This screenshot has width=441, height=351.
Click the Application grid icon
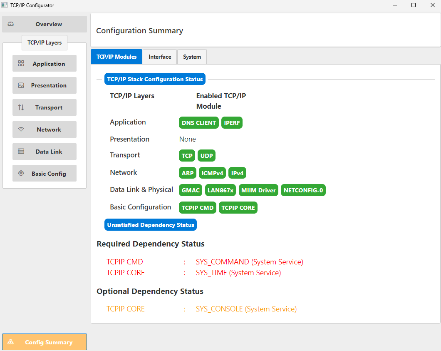pos(21,64)
